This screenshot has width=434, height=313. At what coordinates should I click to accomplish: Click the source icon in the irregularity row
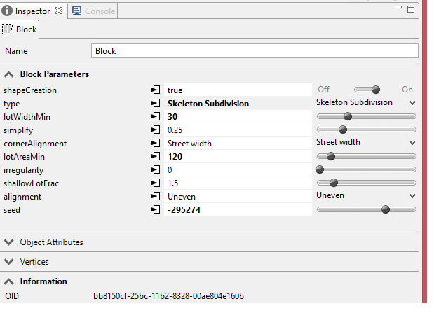(x=155, y=169)
